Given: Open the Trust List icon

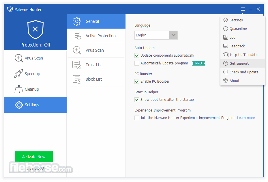Looking at the screenshot, I should tap(77, 65).
